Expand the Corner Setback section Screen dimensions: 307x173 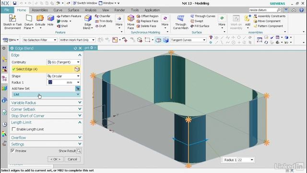tap(46, 109)
